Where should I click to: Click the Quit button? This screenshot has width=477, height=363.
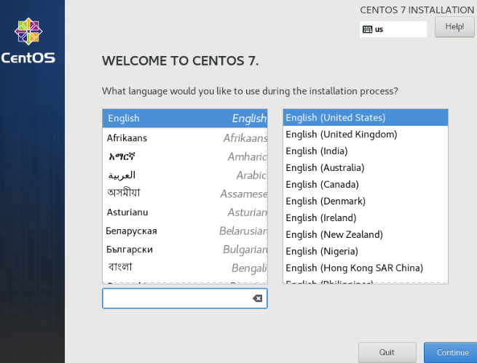click(x=387, y=352)
